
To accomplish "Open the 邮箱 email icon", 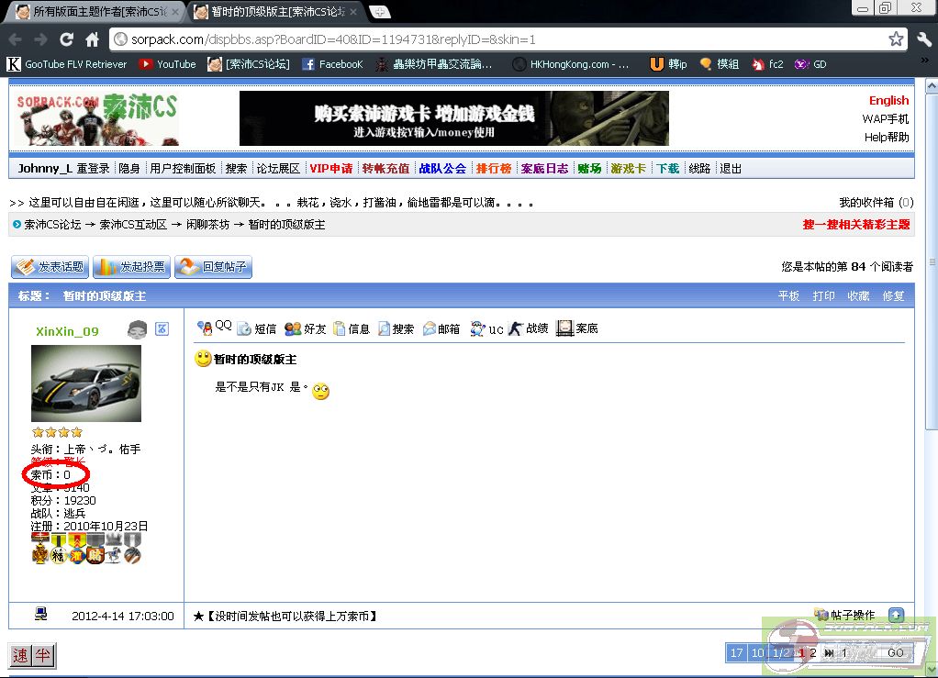I will pyautogui.click(x=441, y=328).
